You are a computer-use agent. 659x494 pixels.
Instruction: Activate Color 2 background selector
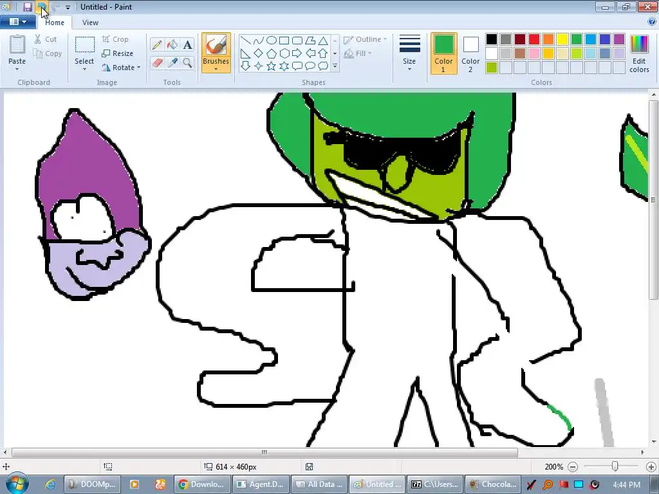[x=470, y=53]
